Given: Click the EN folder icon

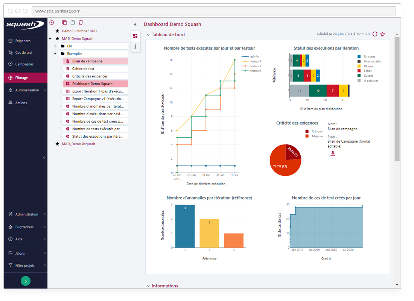Looking at the screenshot, I should (63, 46).
